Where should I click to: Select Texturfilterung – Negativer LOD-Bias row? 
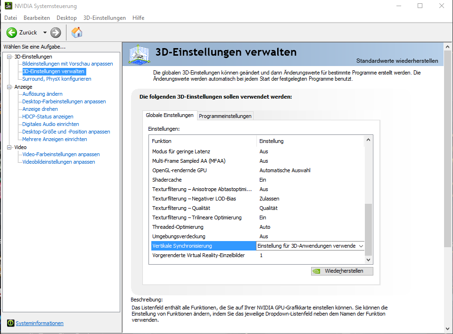(x=257, y=199)
